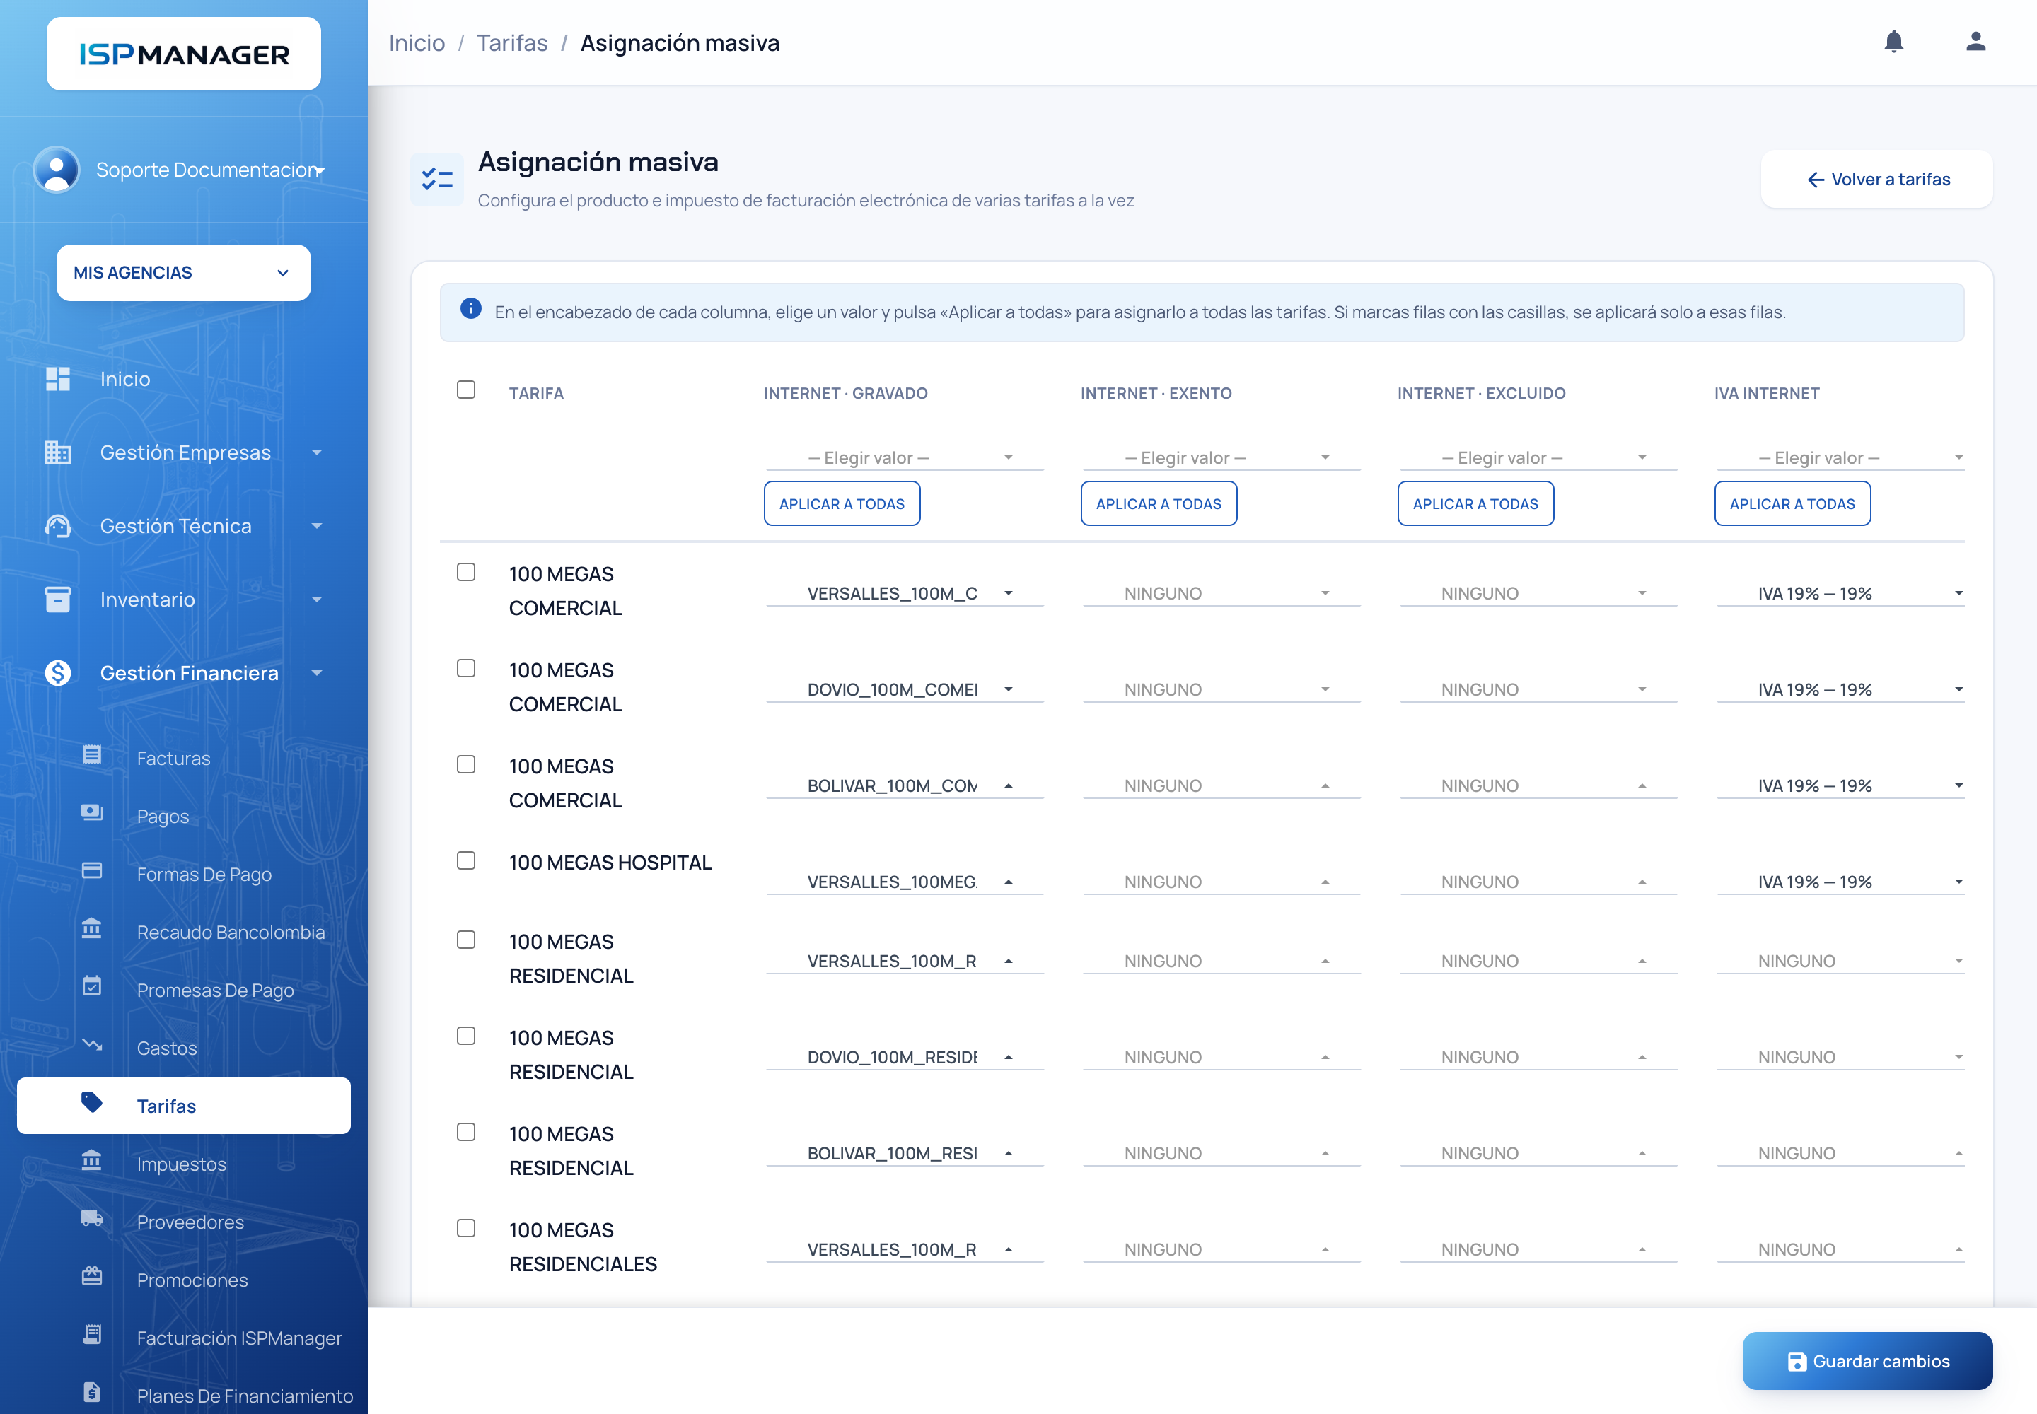Click the Facturación ISPManager document icon
The width and height of the screenshot is (2037, 1414).
click(92, 1334)
